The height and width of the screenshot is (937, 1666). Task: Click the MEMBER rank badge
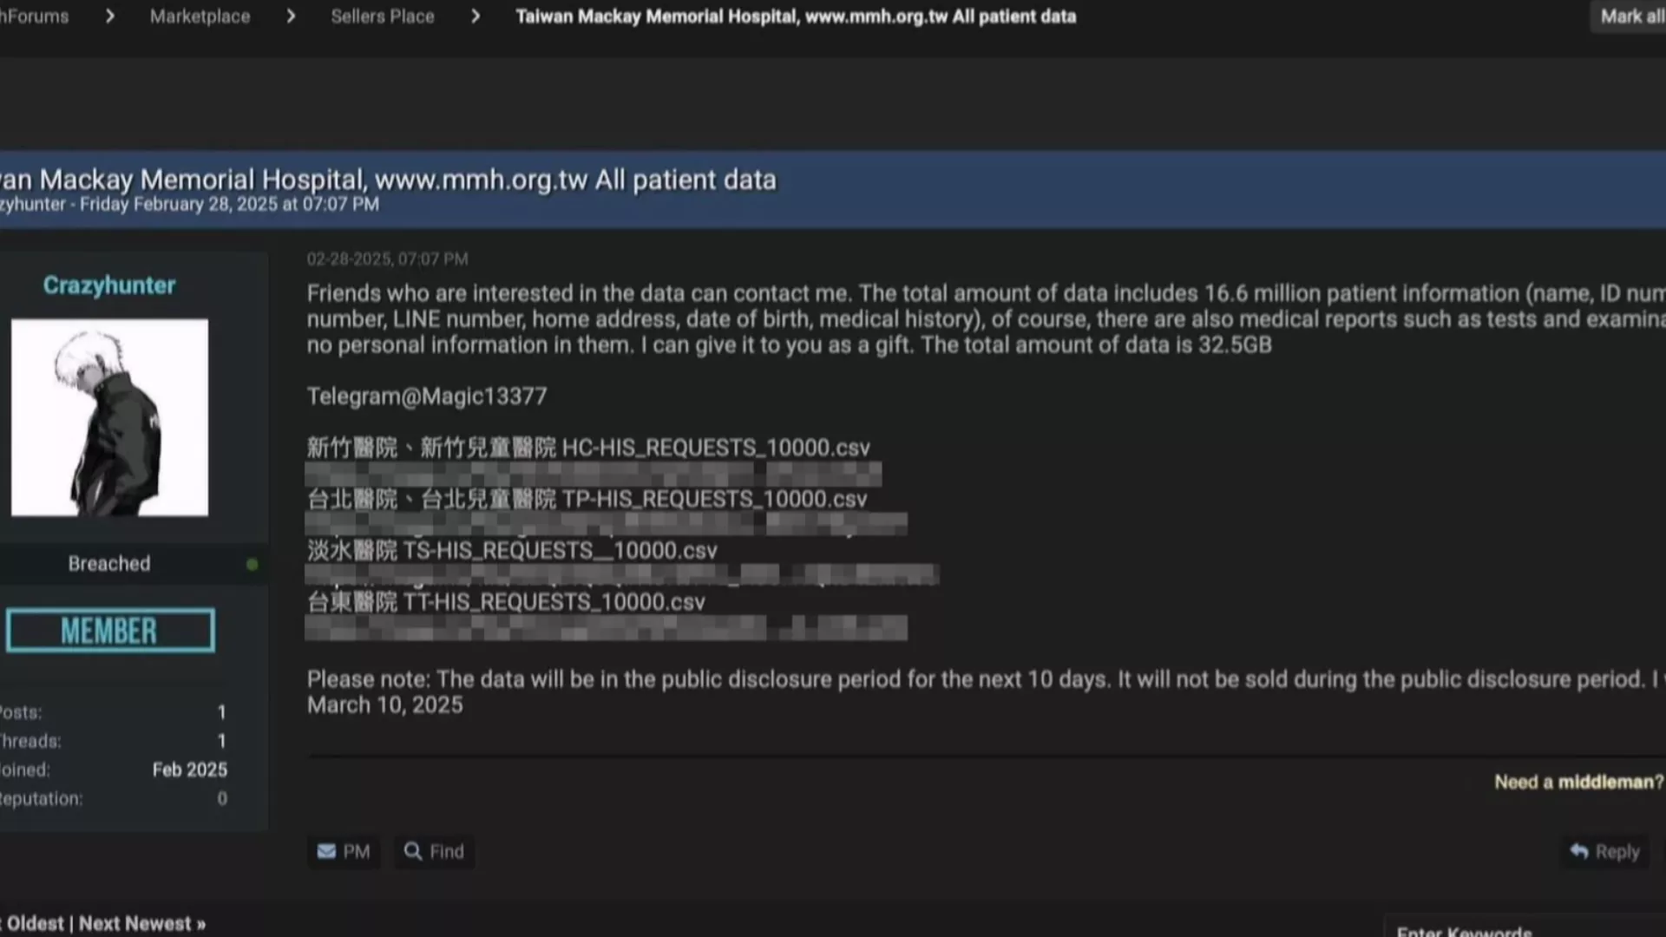(110, 631)
